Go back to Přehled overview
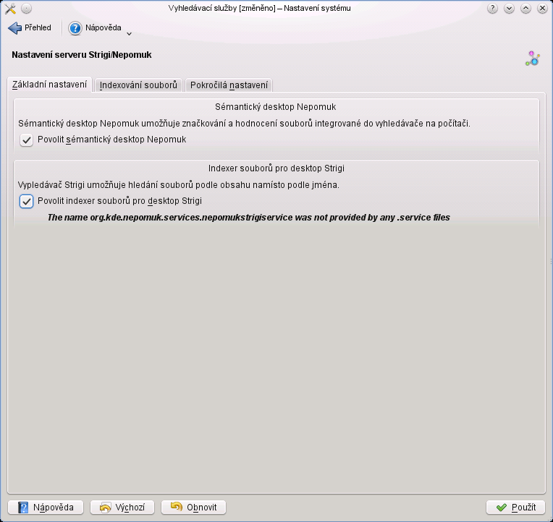The width and height of the screenshot is (553, 522). [30, 27]
